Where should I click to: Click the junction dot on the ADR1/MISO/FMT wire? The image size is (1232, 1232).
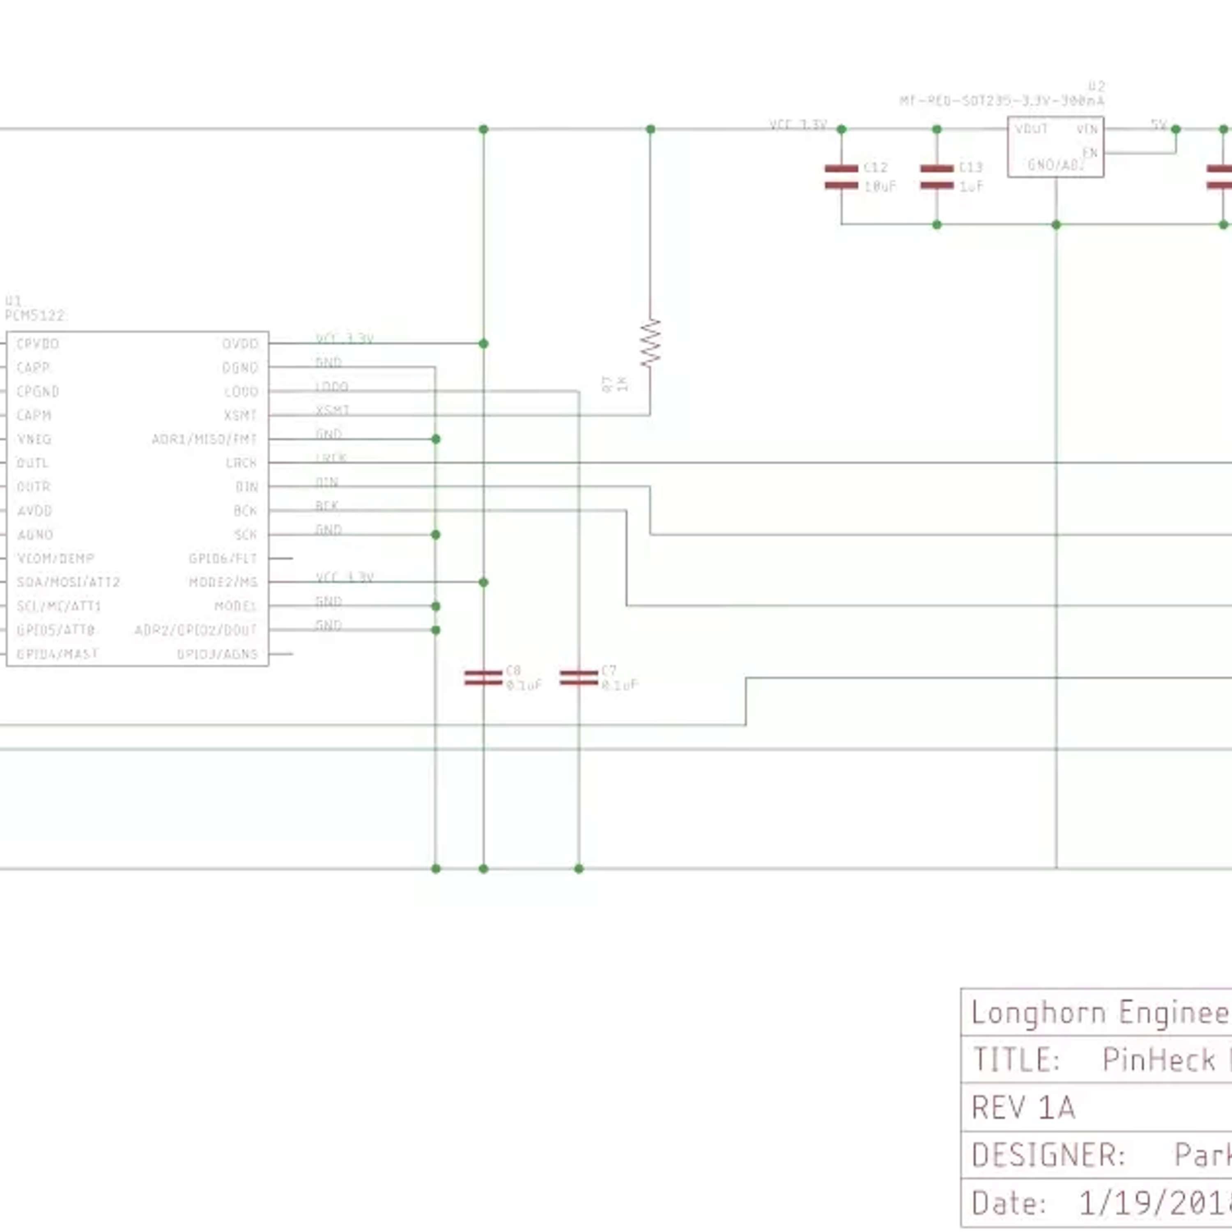pyautogui.click(x=436, y=439)
